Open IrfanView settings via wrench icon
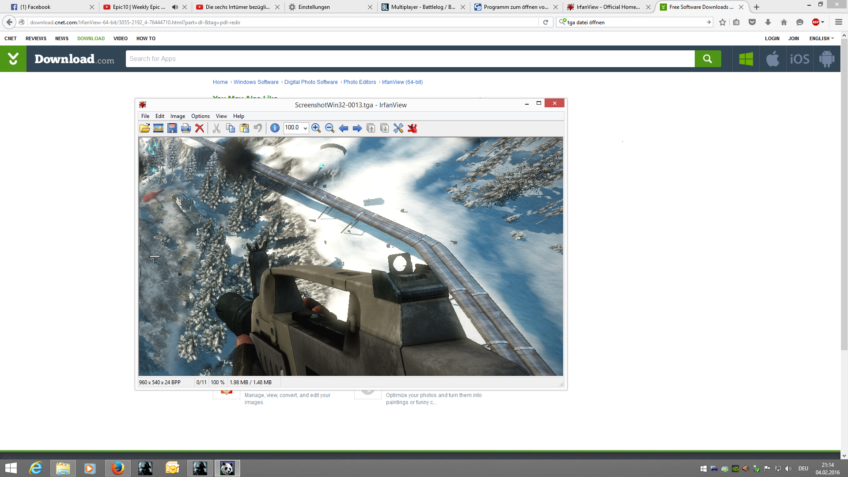Image resolution: width=848 pixels, height=477 pixels. [x=398, y=128]
